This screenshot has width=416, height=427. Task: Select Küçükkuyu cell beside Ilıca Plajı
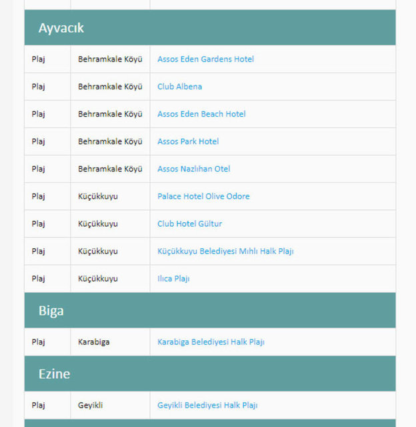point(98,279)
